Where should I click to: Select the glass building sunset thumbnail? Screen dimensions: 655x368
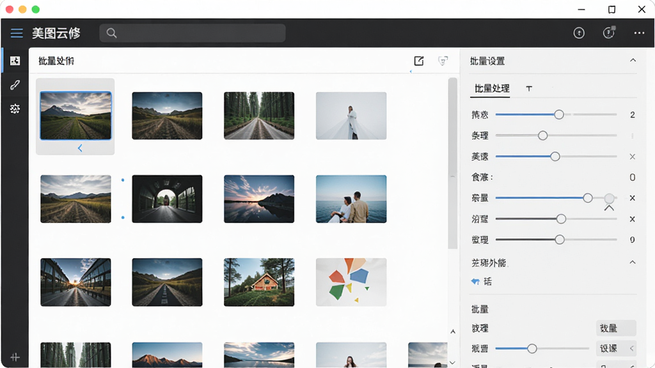[x=75, y=282]
